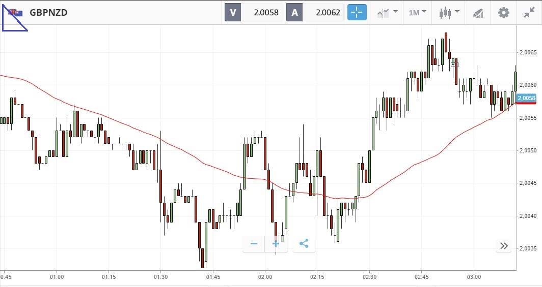Viewport: 542px width, 287px height.
Task: Click the 02:00 time axis label
Action: coord(265,277)
